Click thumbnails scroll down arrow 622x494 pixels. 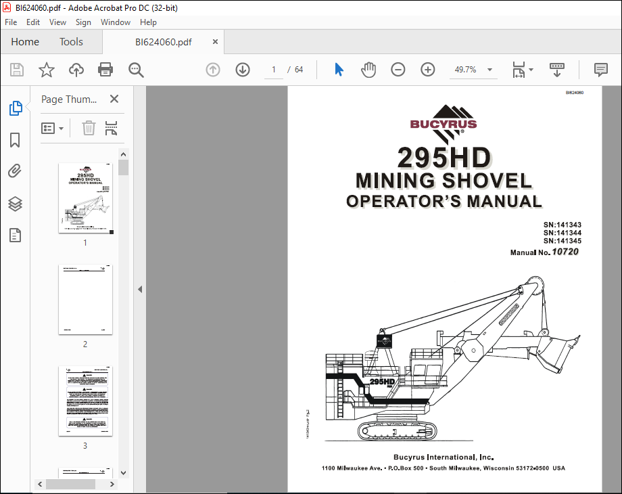(x=123, y=472)
